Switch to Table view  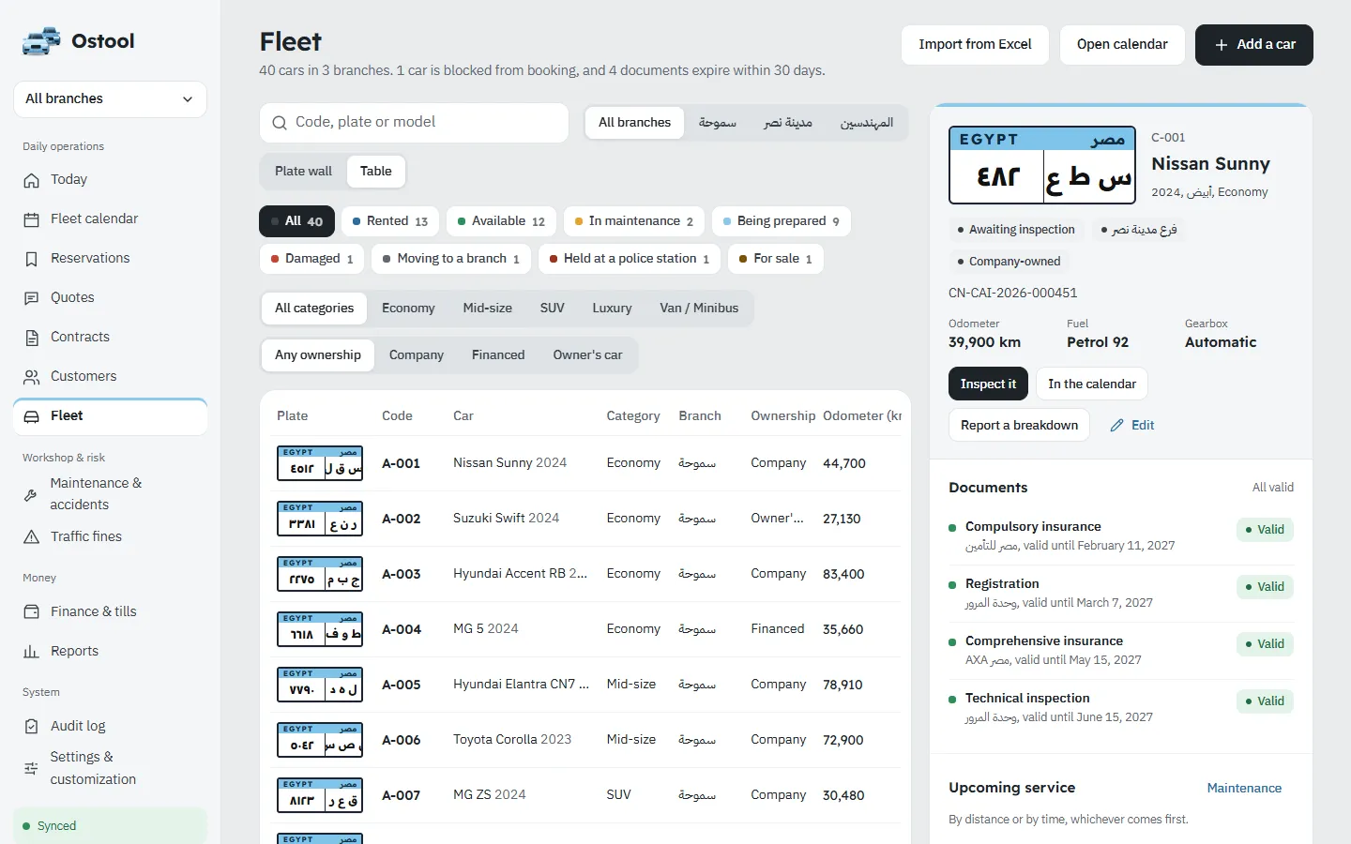[x=375, y=172]
